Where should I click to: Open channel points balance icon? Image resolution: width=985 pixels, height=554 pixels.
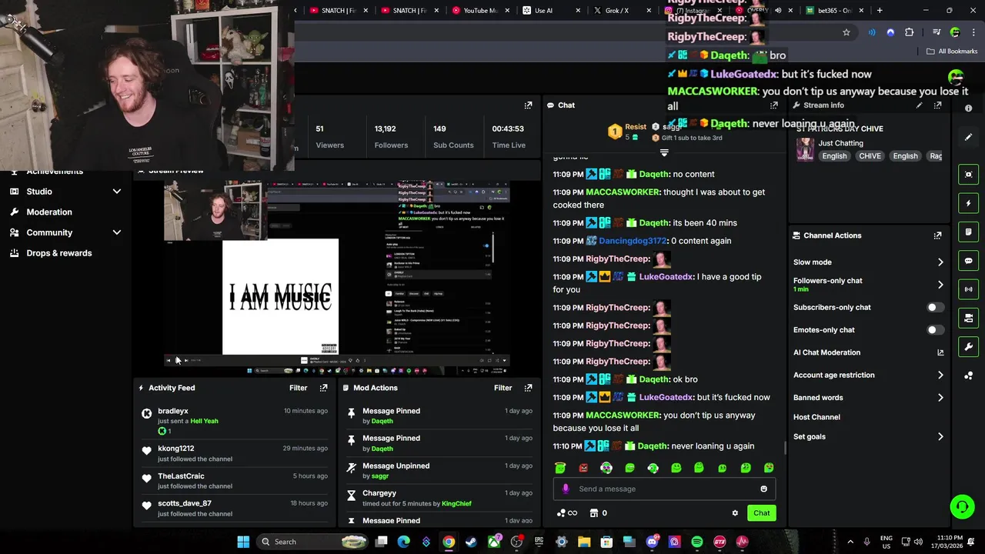pyautogui.click(x=566, y=513)
